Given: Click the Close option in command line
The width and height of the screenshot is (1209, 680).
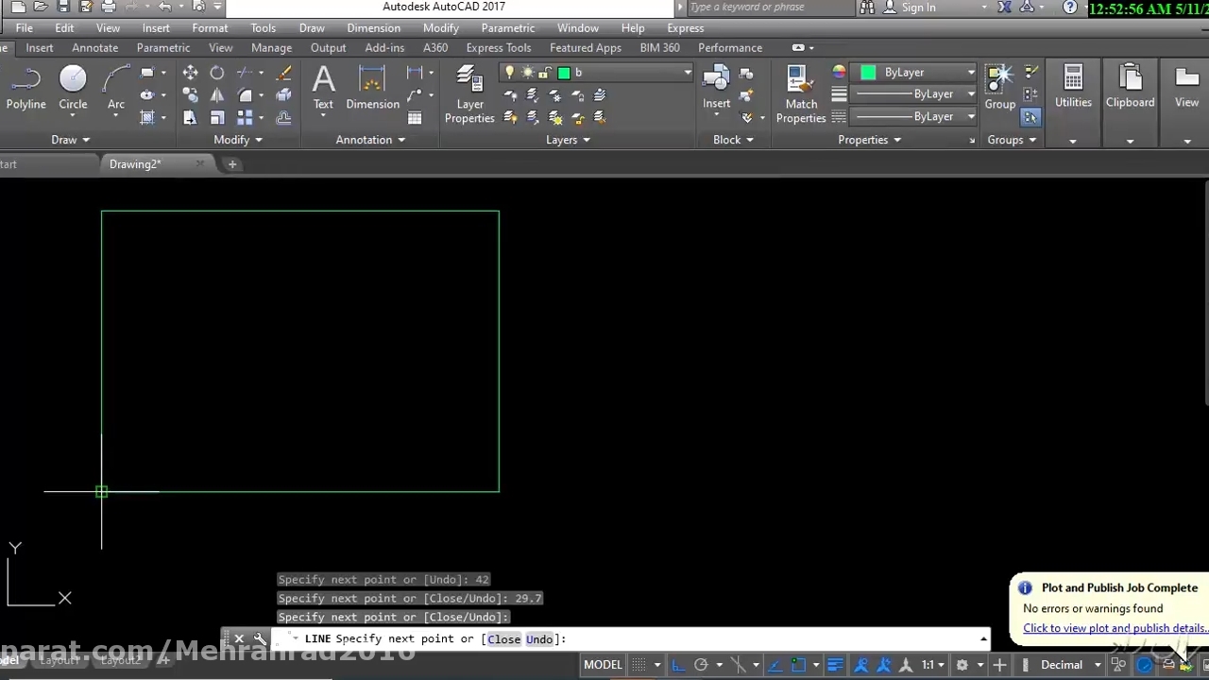Looking at the screenshot, I should [x=503, y=639].
